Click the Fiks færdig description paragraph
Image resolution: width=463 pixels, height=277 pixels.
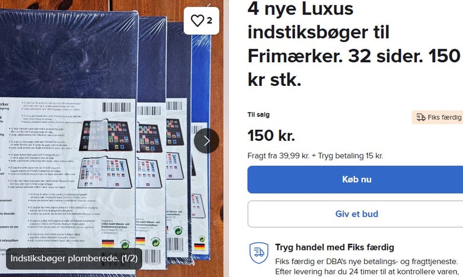click(x=367, y=266)
